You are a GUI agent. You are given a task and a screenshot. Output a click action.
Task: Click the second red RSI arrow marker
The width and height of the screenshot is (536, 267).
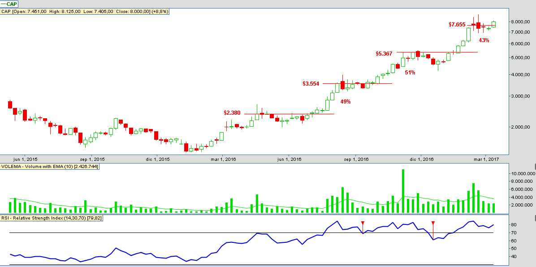tap(433, 223)
